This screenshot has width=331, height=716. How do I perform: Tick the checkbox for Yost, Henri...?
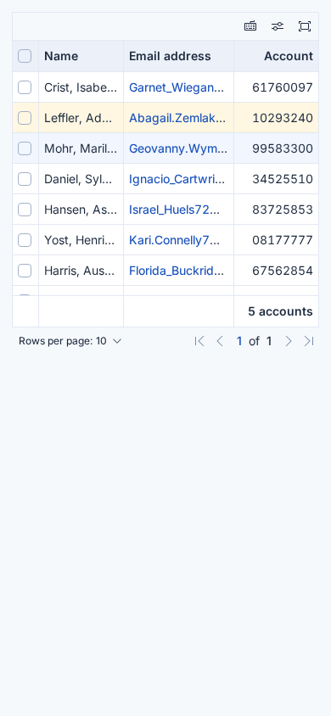(x=25, y=240)
